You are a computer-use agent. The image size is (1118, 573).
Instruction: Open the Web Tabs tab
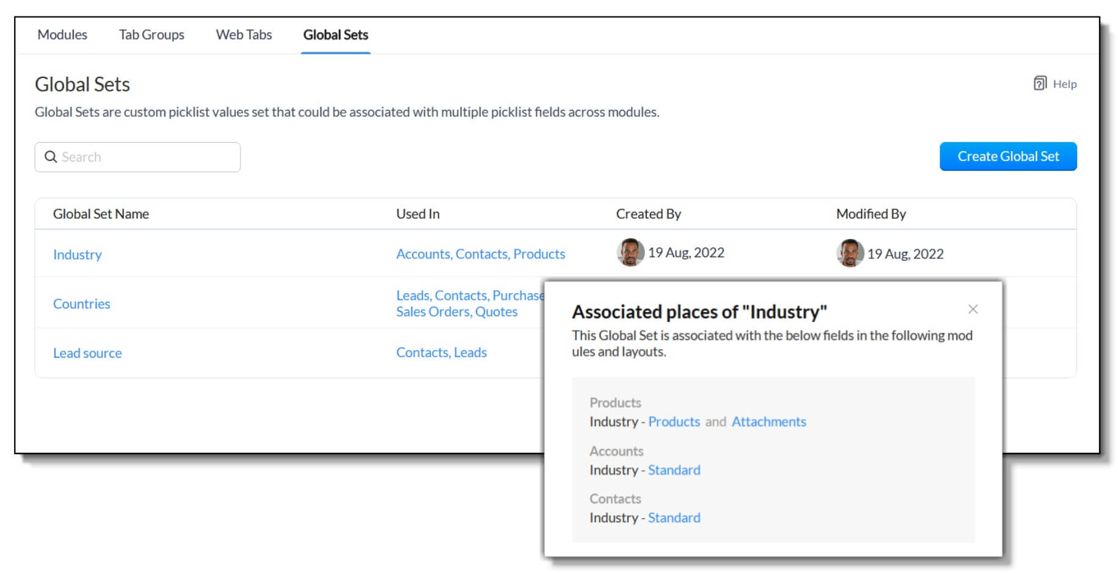pos(243,35)
